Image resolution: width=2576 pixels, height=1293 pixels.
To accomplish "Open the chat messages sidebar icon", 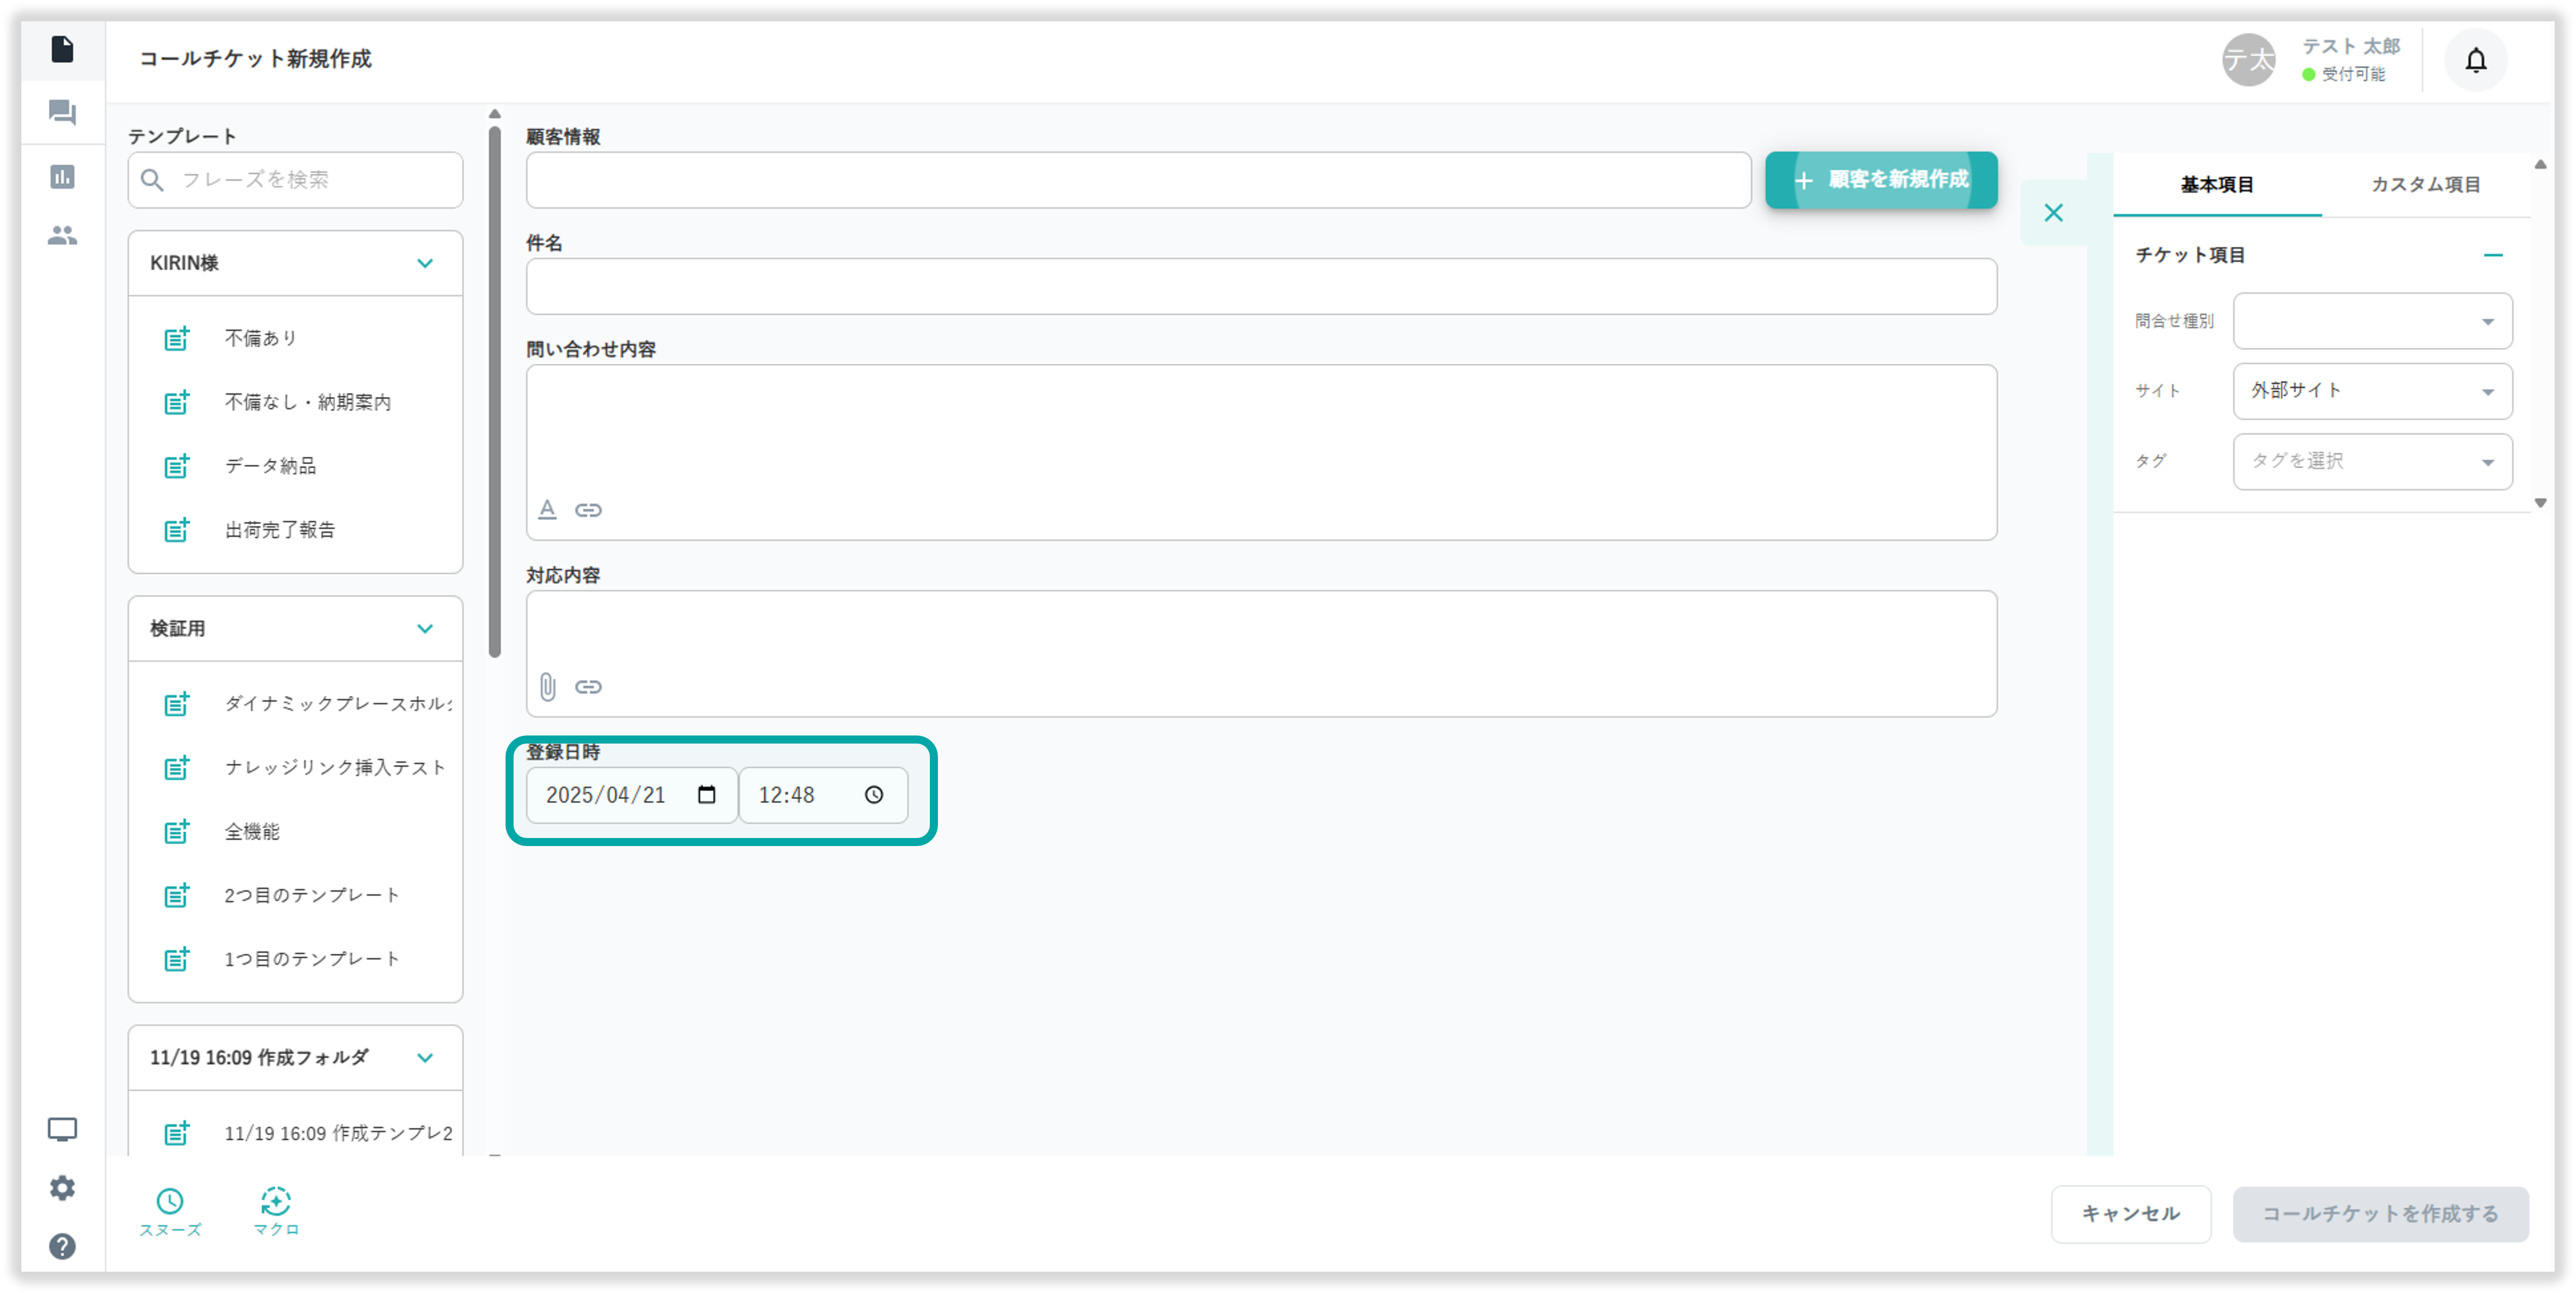I will coord(62,112).
